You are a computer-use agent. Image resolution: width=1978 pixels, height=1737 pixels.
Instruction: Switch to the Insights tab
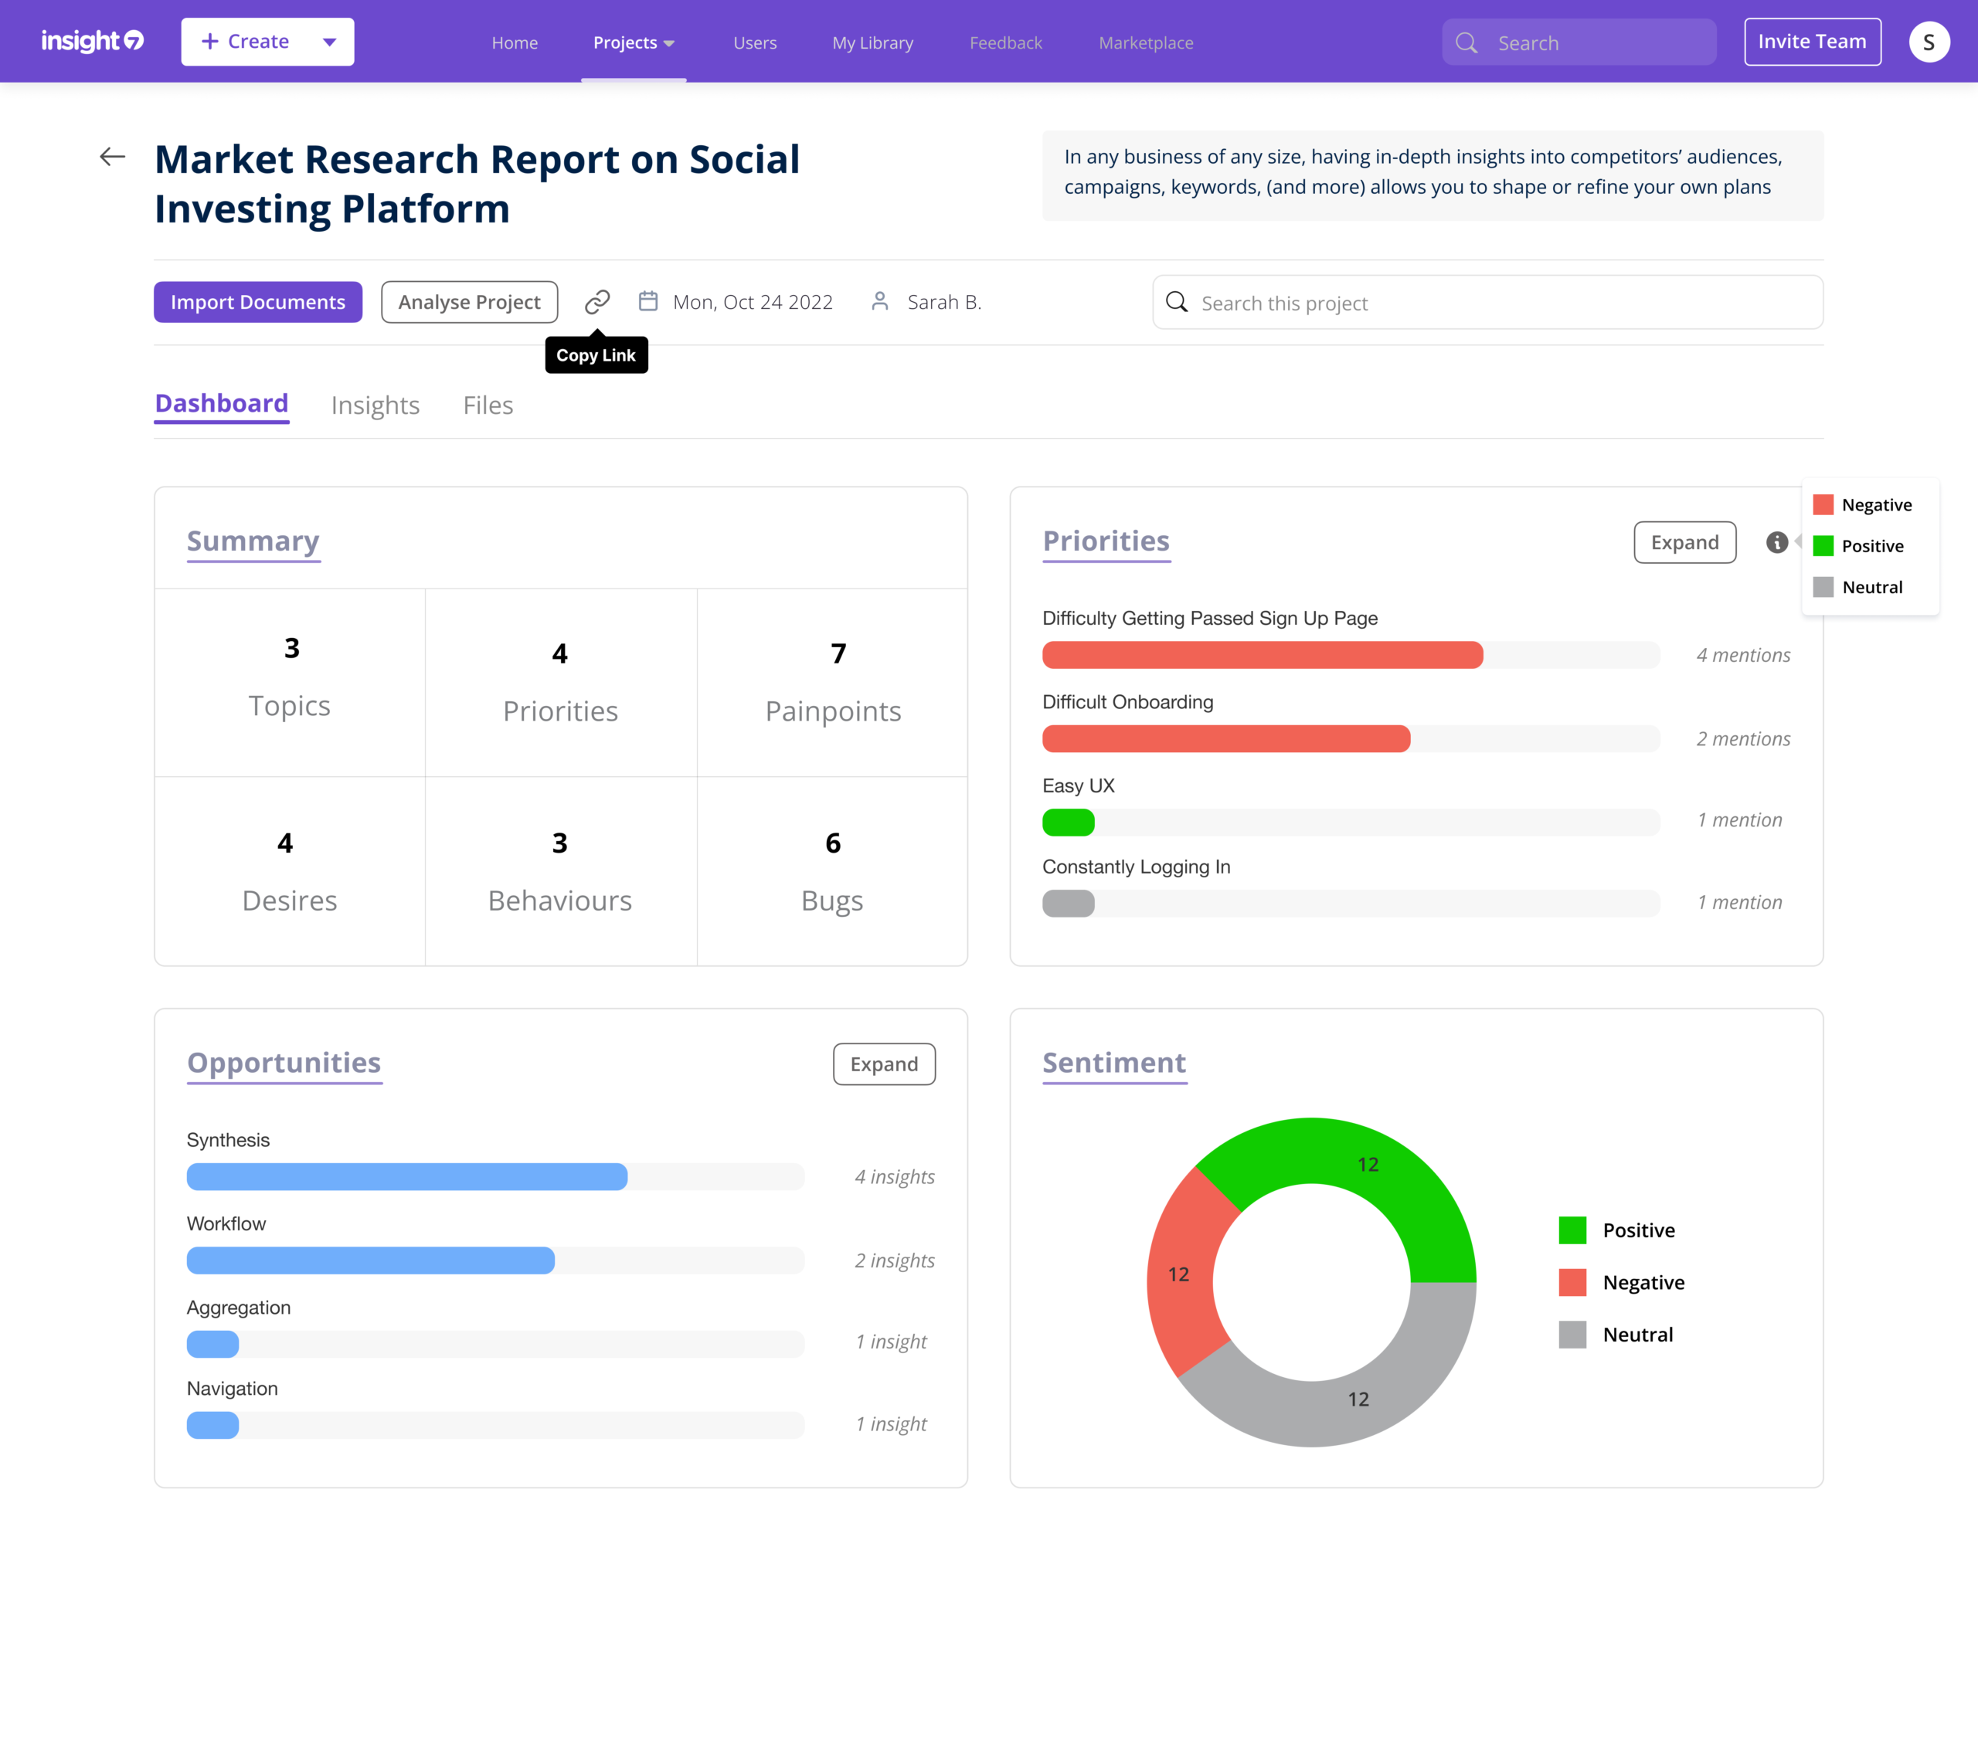point(375,405)
